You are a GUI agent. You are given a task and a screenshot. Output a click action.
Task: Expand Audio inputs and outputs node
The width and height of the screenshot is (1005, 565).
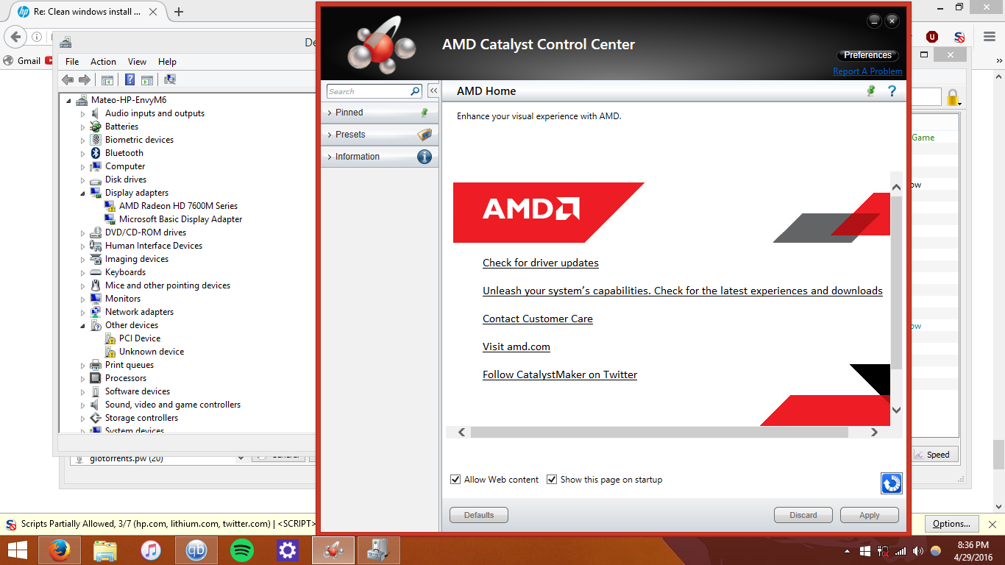click(x=83, y=113)
